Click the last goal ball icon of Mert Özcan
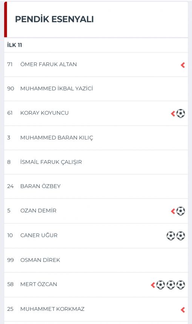 coord(181,285)
